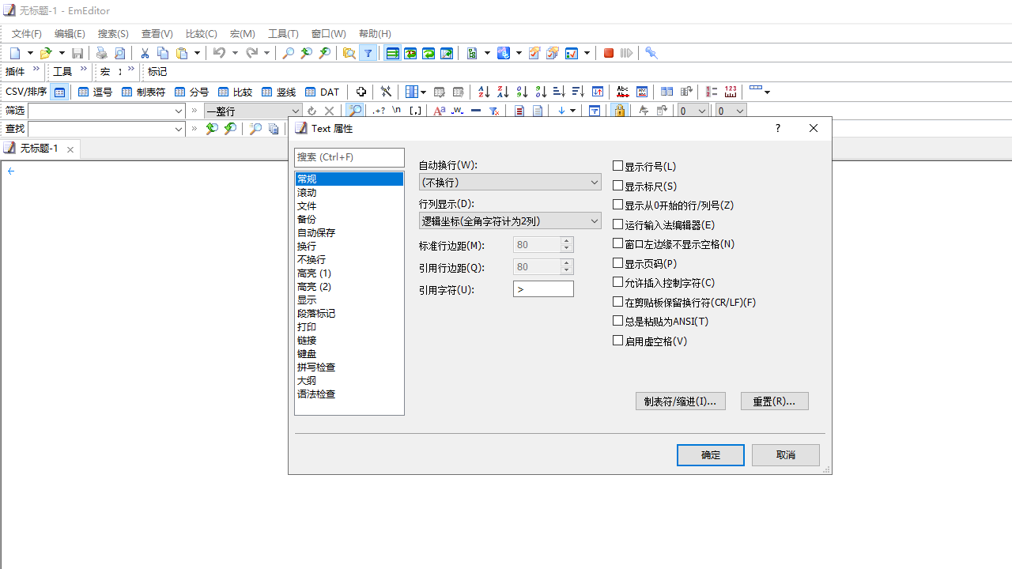Click inside the 搜索 (Ctrl+F) field

[349, 157]
